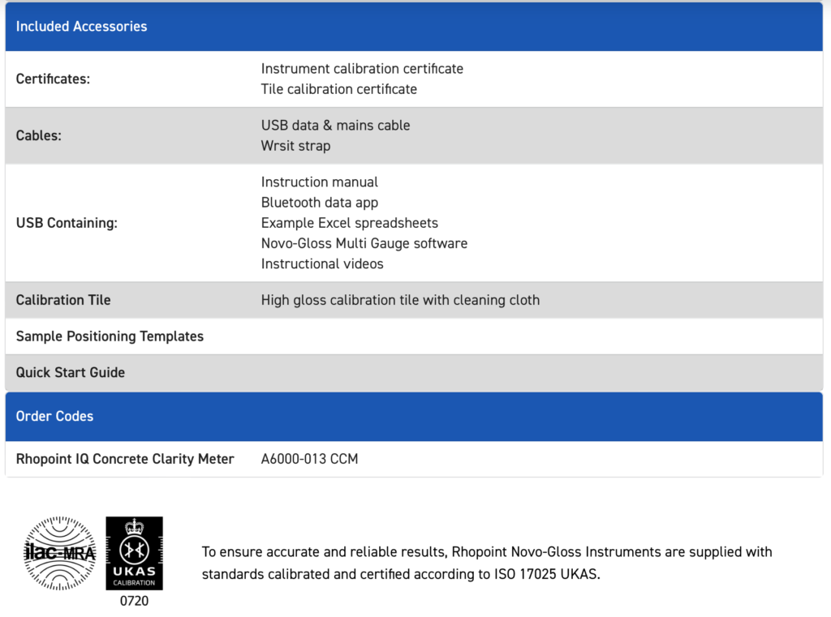831x617 pixels.
Task: Click the 0720 number below UKAS logo
Action: pyautogui.click(x=134, y=601)
